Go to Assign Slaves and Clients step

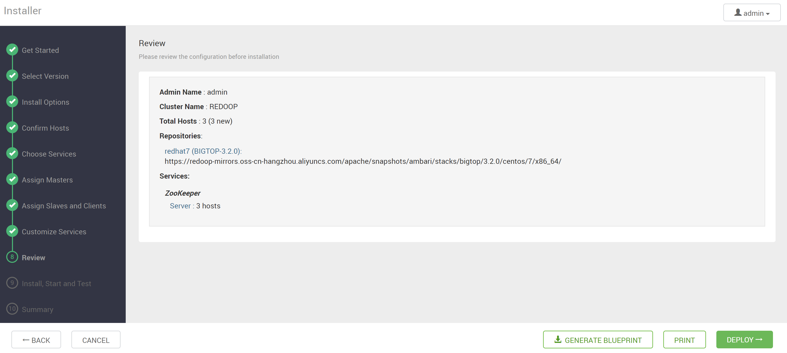pos(64,206)
